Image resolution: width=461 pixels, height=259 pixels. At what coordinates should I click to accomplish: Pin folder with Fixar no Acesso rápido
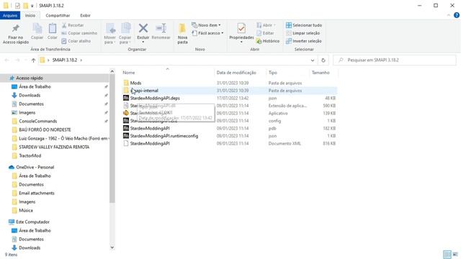[16, 34]
